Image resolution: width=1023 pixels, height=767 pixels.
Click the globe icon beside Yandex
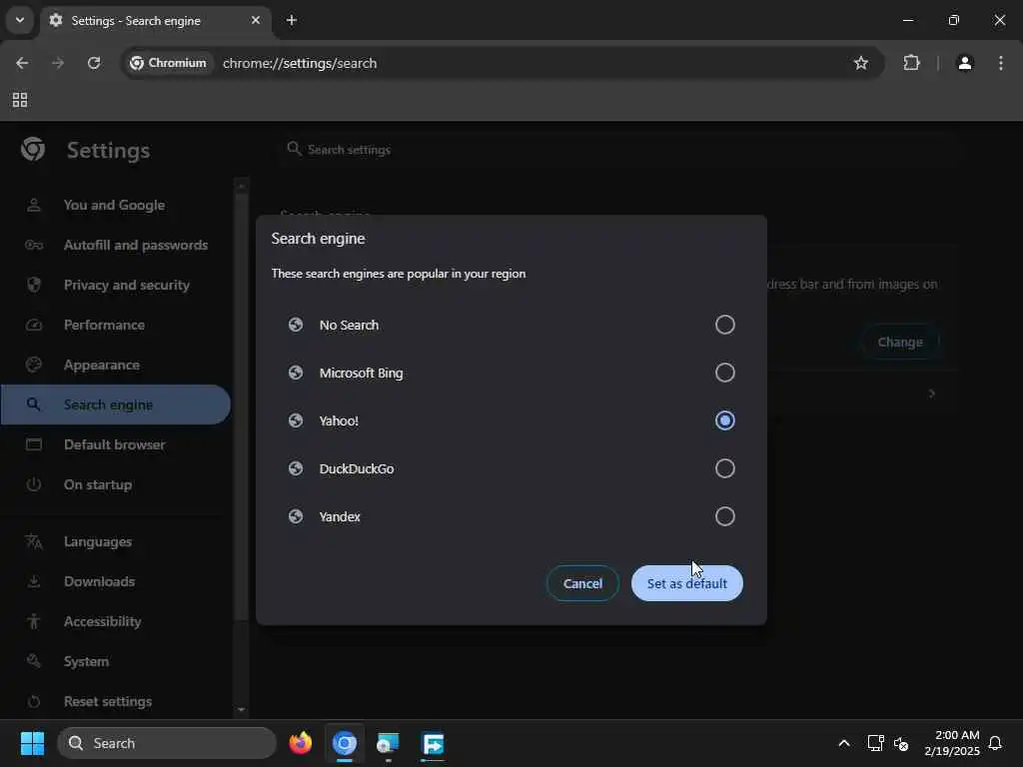296,516
